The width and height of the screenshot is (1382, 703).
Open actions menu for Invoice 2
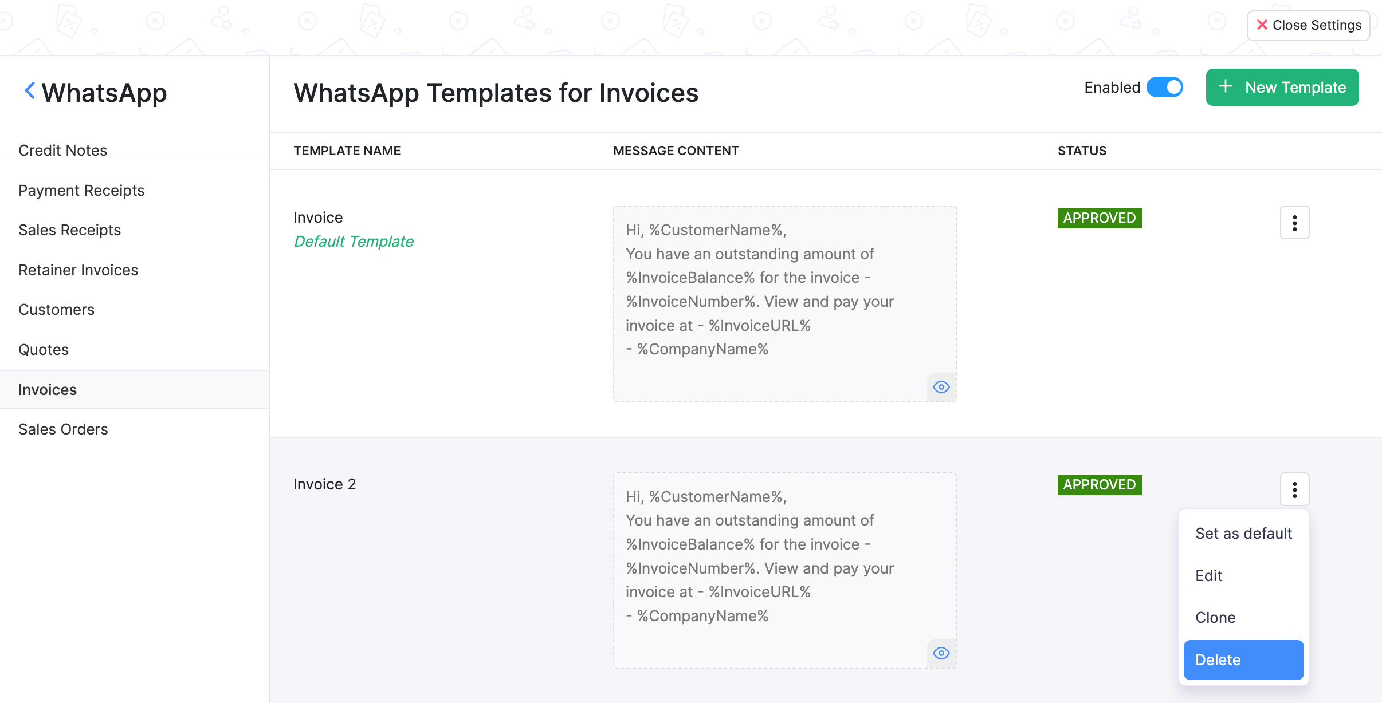click(x=1294, y=489)
